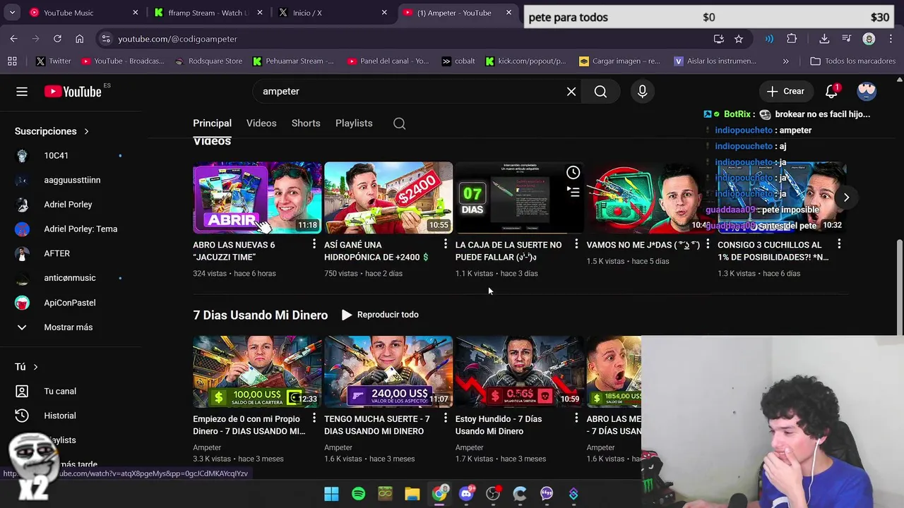The image size is (904, 508).
Task: Open the YouTube account avatar menu
Action: [x=867, y=91]
